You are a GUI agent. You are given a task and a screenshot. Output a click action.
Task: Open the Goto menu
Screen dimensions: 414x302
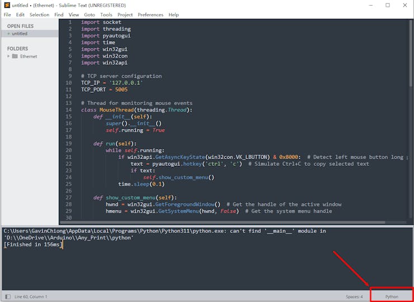90,15
